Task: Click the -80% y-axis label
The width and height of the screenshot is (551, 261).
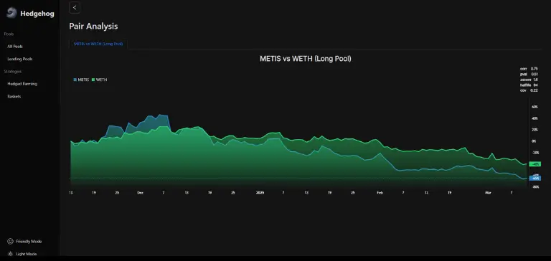Action: [x=535, y=187]
